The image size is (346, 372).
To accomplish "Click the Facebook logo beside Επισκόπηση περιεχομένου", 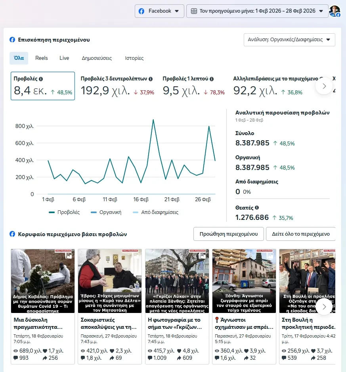I will coord(12,40).
